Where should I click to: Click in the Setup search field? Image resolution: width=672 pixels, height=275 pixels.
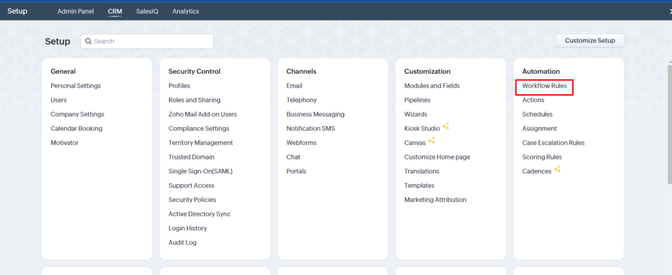tap(147, 41)
